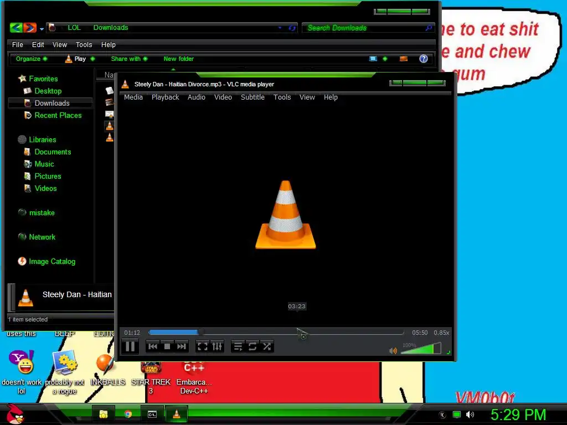The height and width of the screenshot is (425, 567).
Task: Click system tray volume icon
Action: click(x=470, y=414)
